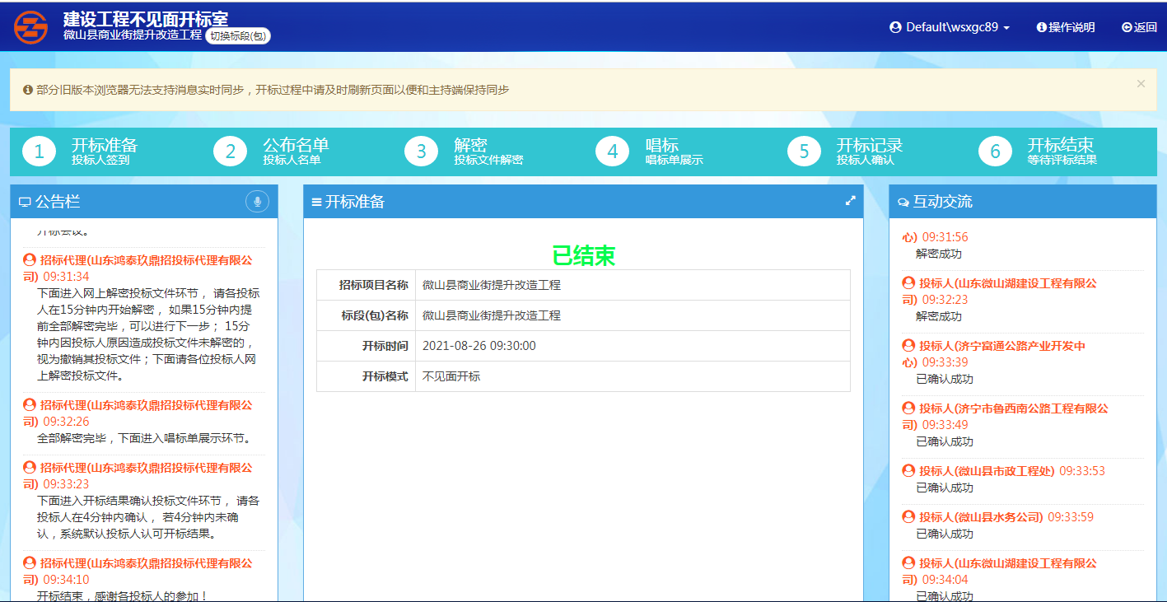This screenshot has height=602, width=1167.
Task: Click the orange logo in top-left corner
Action: point(30,26)
